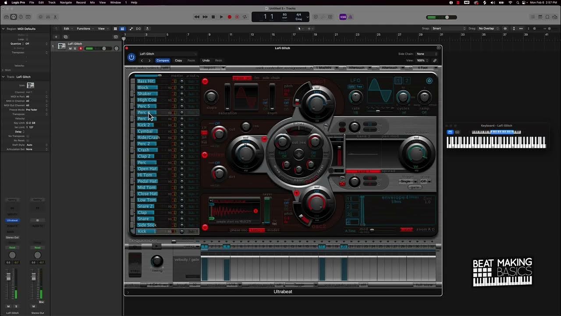
Task: Collapse the Region MIDI Defaults section
Action: pos(3,29)
